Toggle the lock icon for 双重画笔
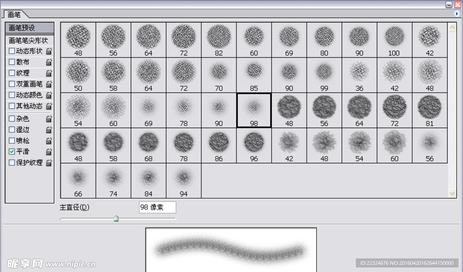The width and height of the screenshot is (463, 272). pos(49,84)
